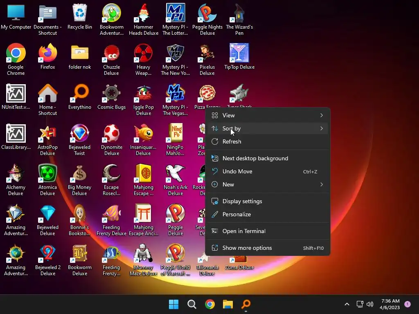Select the Pixelus Deluxe icon
419x314 pixels.
pos(207,59)
